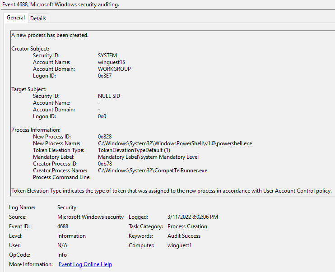Click the Event 4688 title header
The height and width of the screenshot is (272, 335).
[60, 5]
